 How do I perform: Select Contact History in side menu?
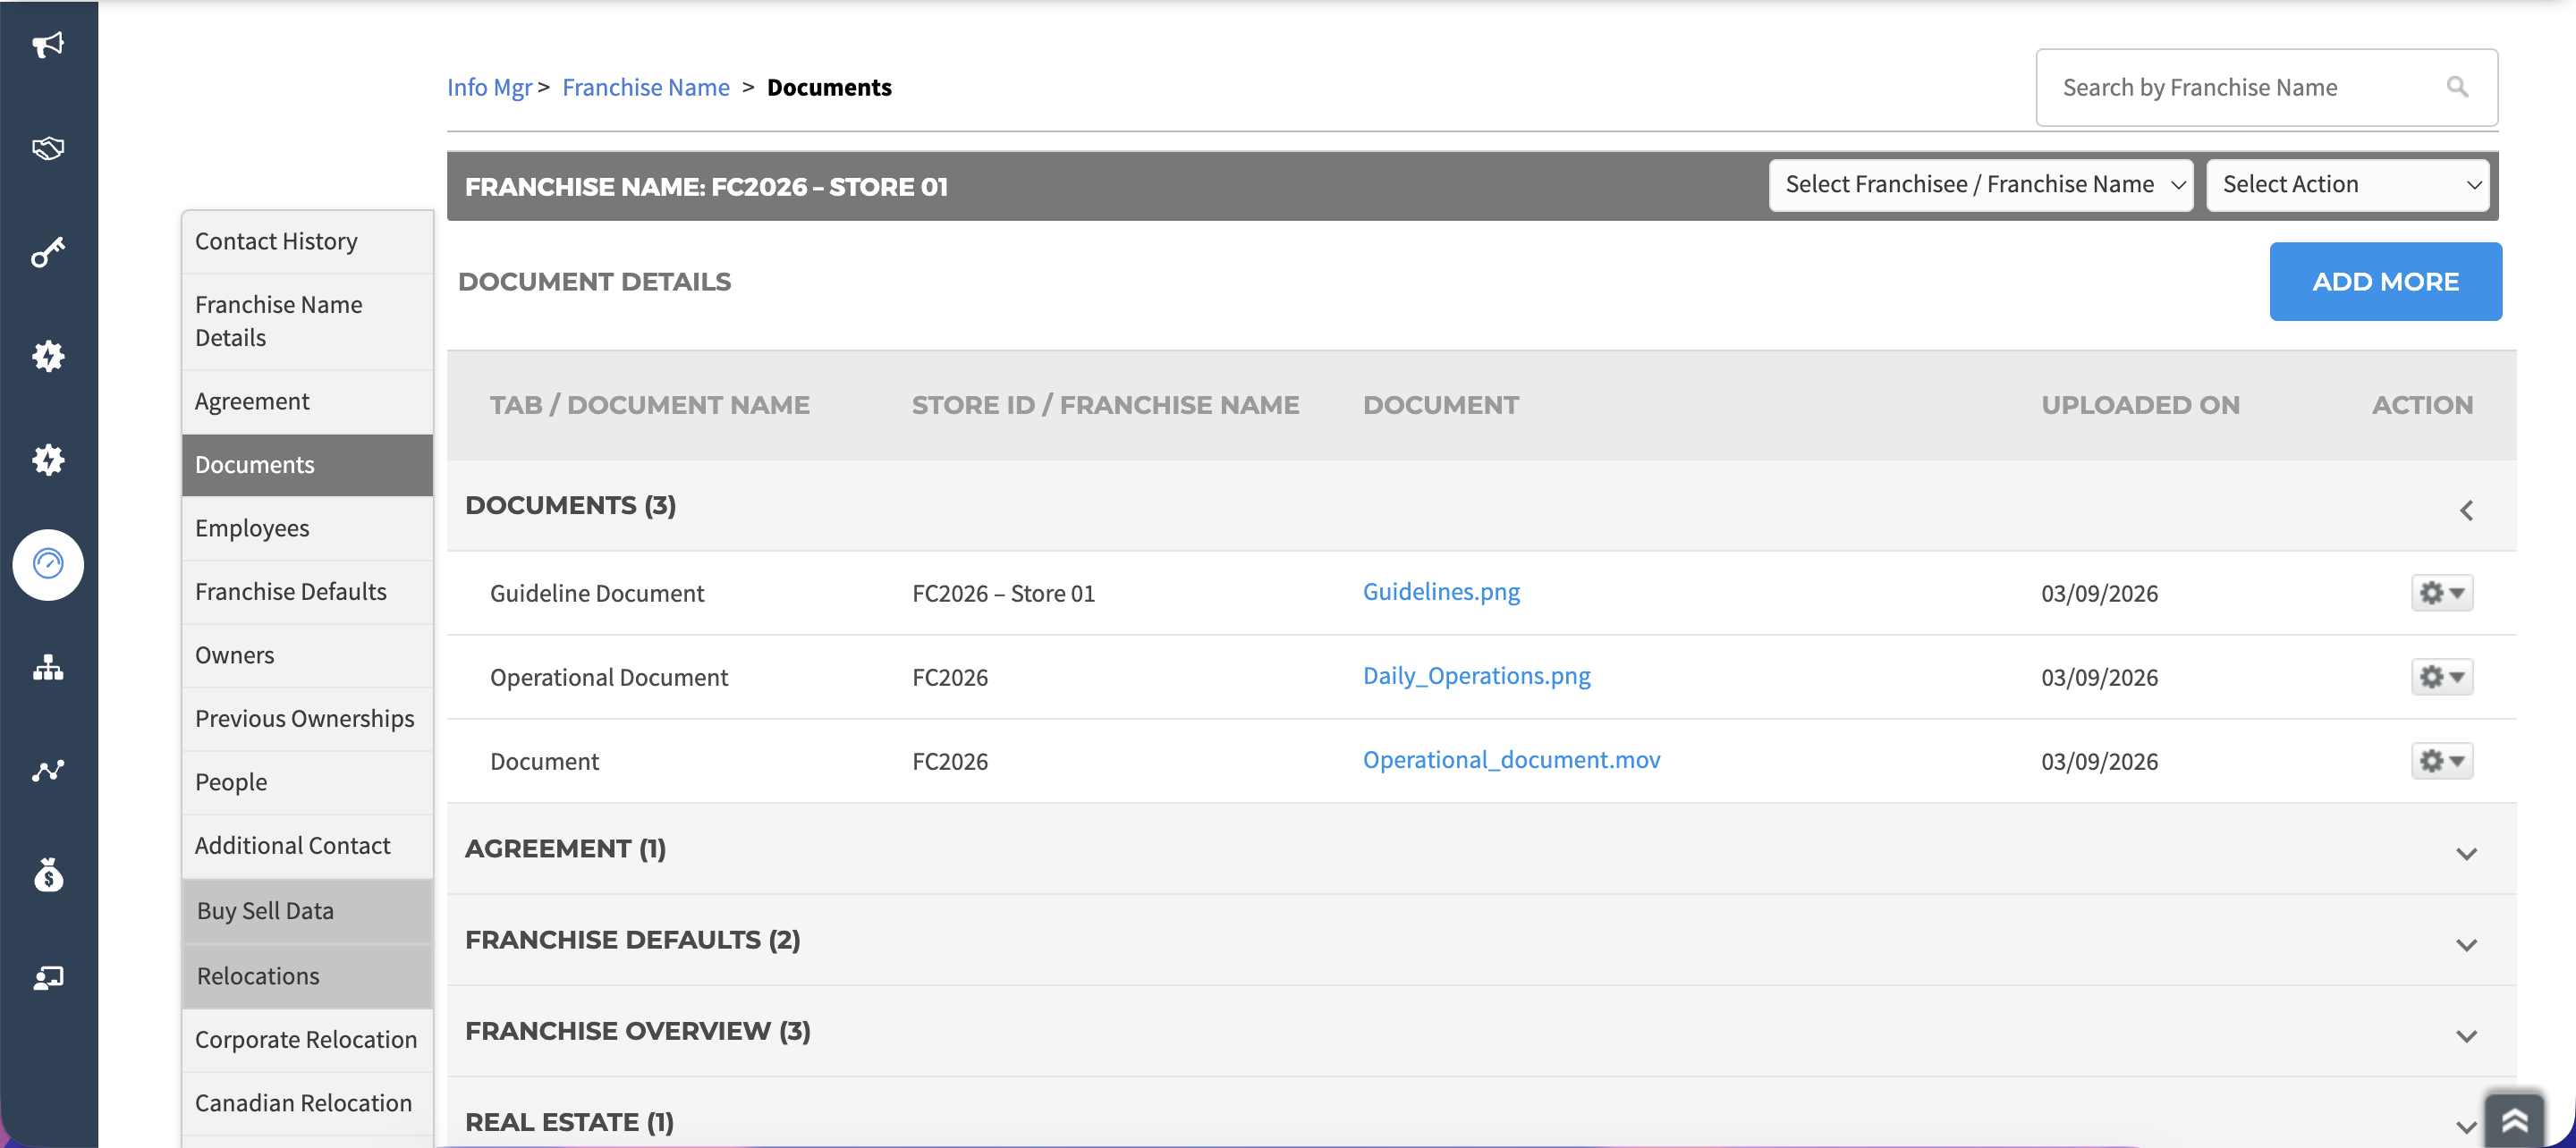[276, 241]
